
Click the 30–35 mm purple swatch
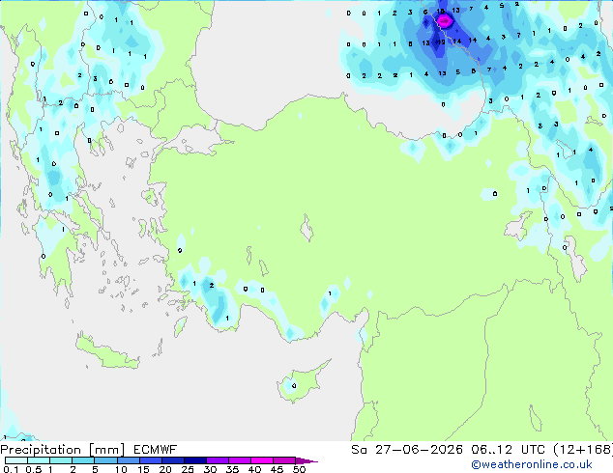coord(218,460)
